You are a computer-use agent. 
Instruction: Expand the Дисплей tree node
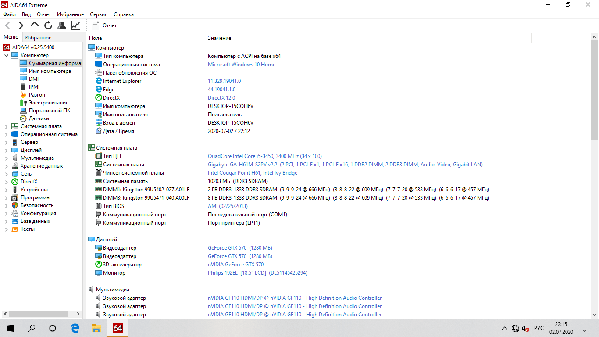[x=6, y=150]
